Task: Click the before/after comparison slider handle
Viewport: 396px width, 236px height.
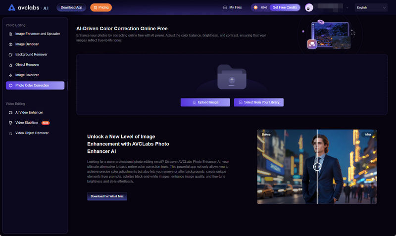Action: coord(317,167)
